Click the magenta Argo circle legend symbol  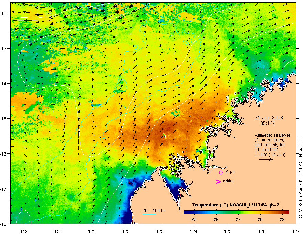(221, 172)
